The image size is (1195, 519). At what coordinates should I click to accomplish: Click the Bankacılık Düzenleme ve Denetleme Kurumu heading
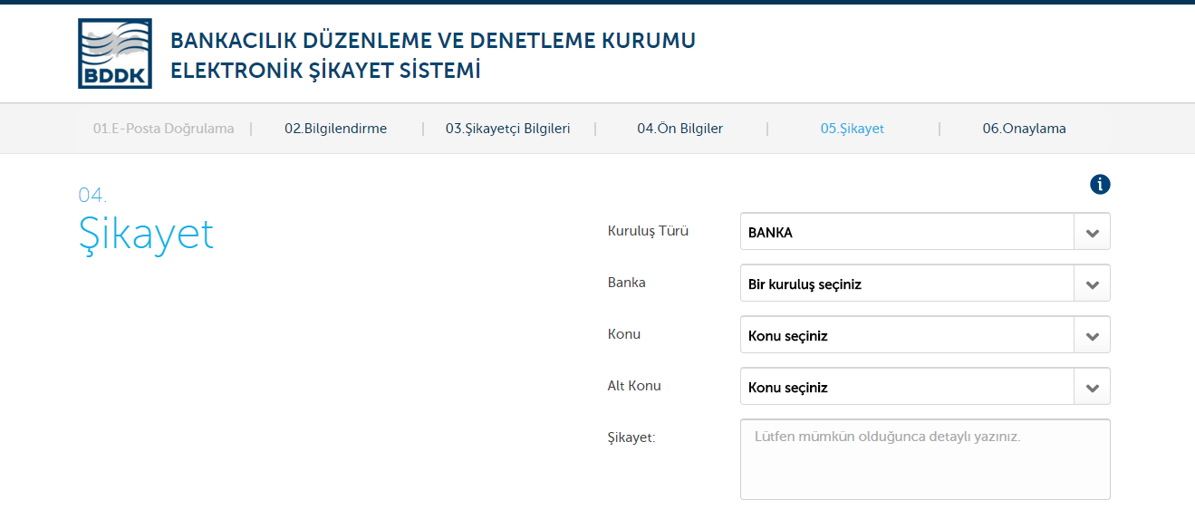point(433,41)
